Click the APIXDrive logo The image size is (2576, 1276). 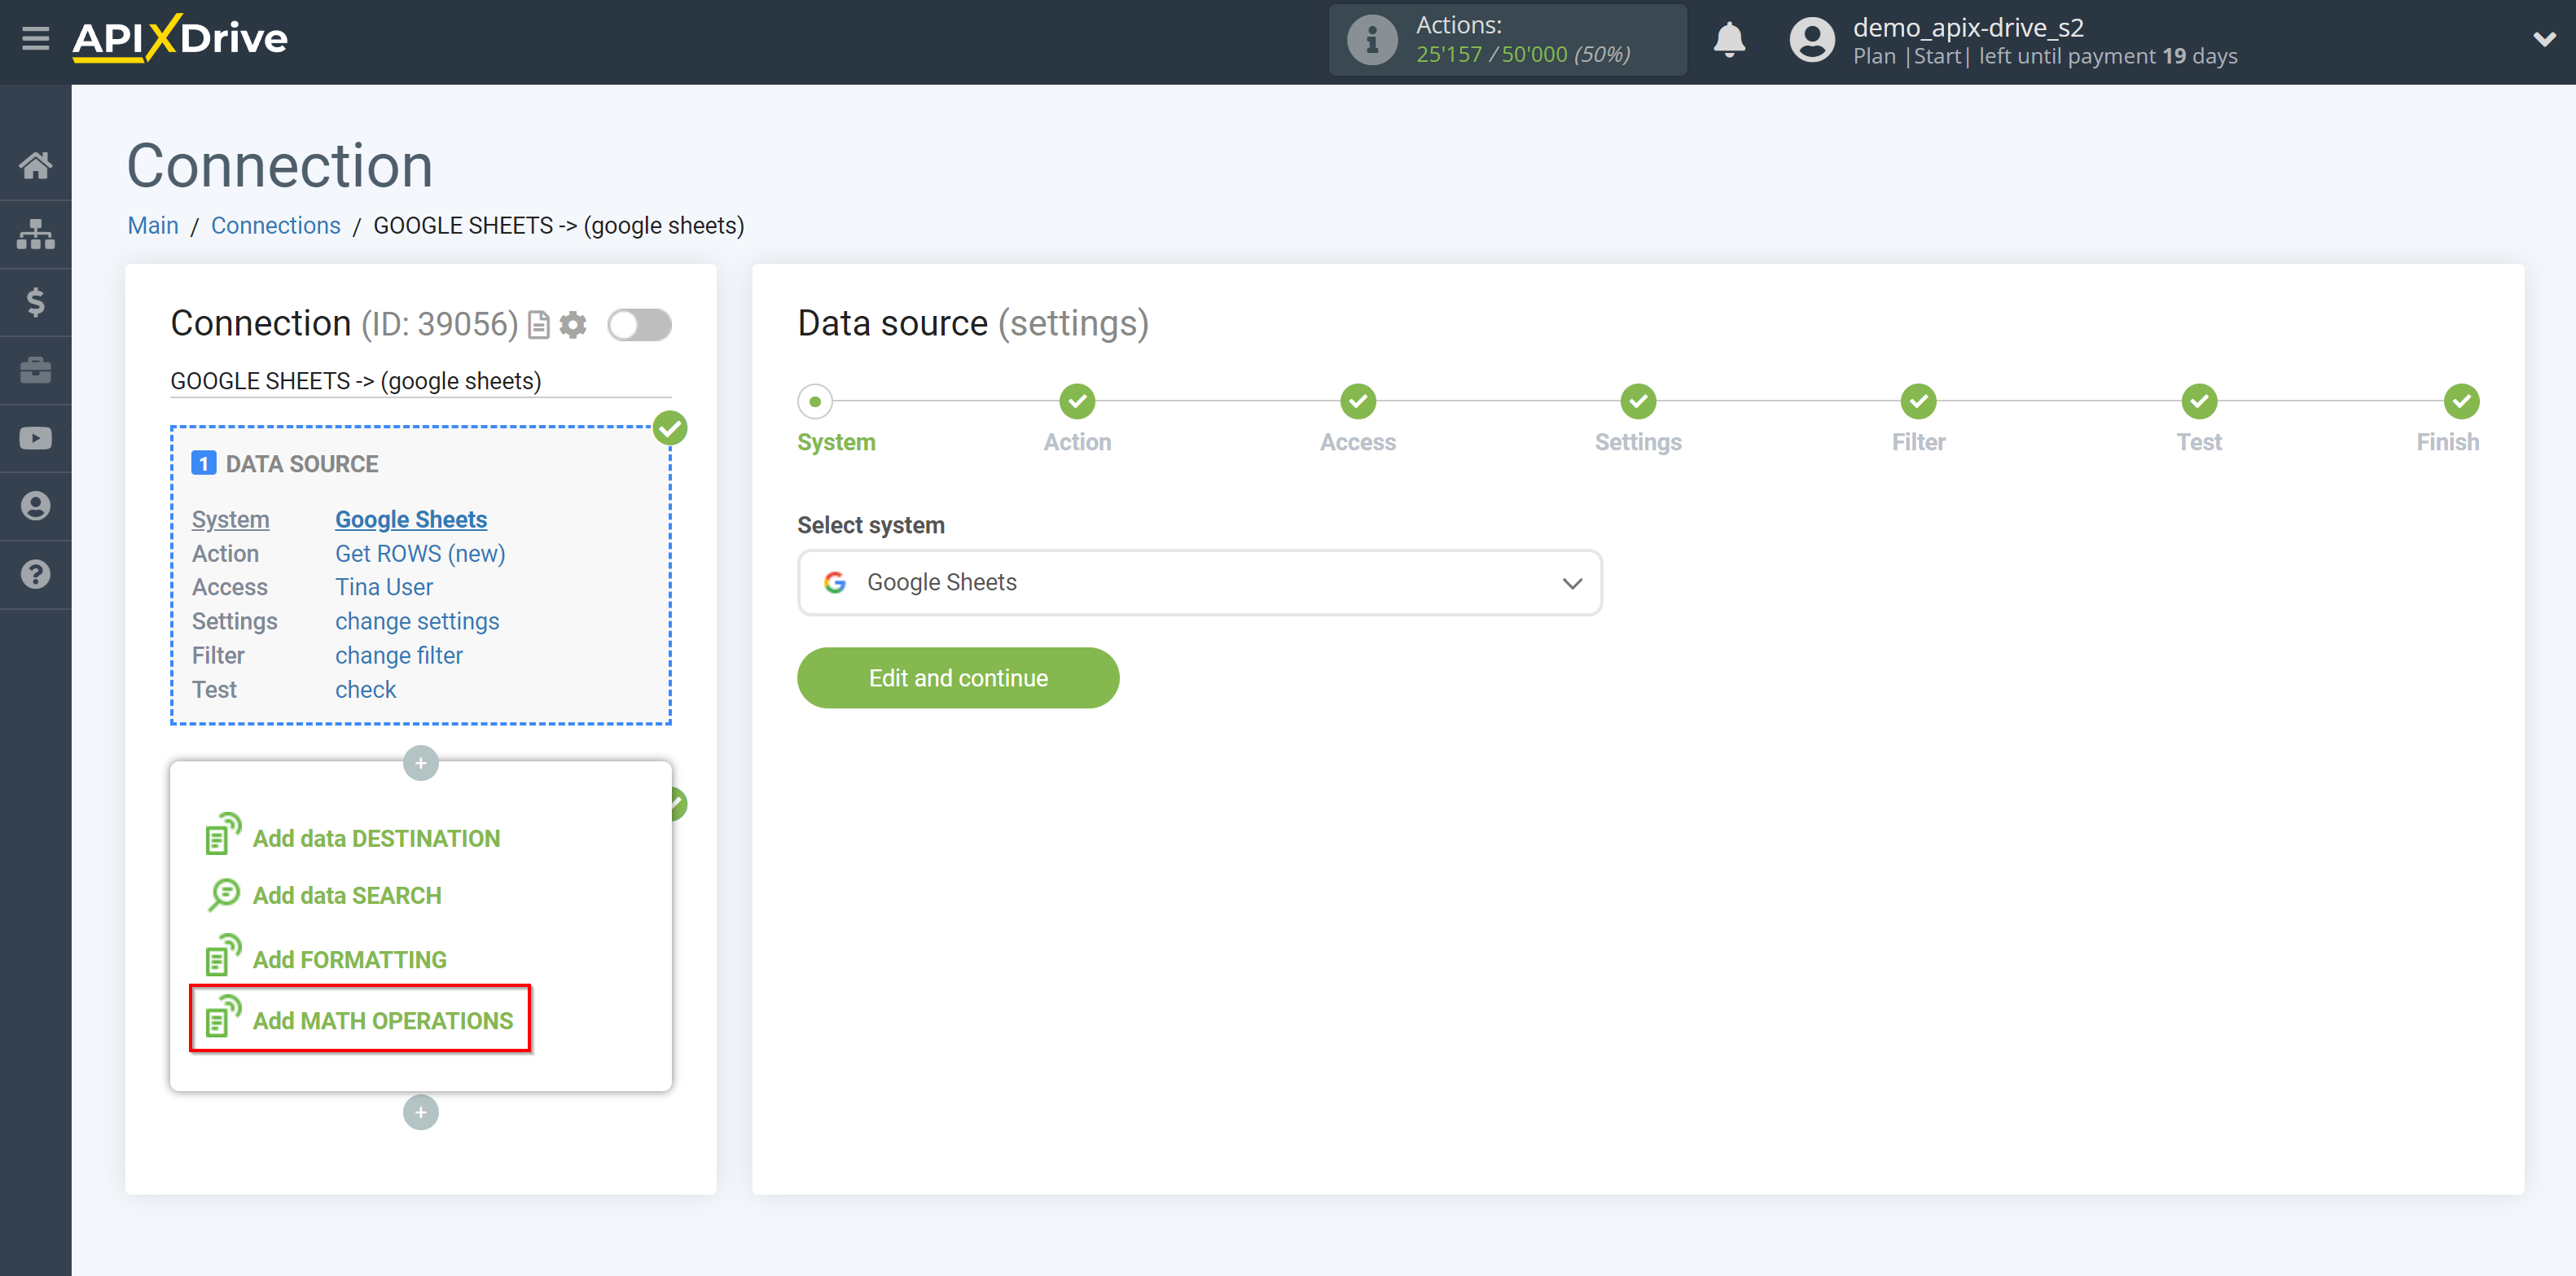pyautogui.click(x=180, y=39)
